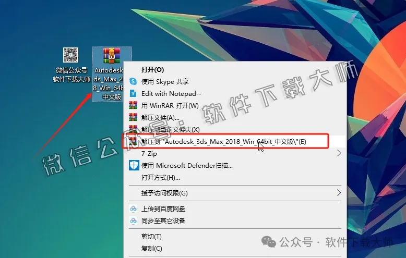
Task: Open the 7-Zip submenu entry
Action: point(149,153)
